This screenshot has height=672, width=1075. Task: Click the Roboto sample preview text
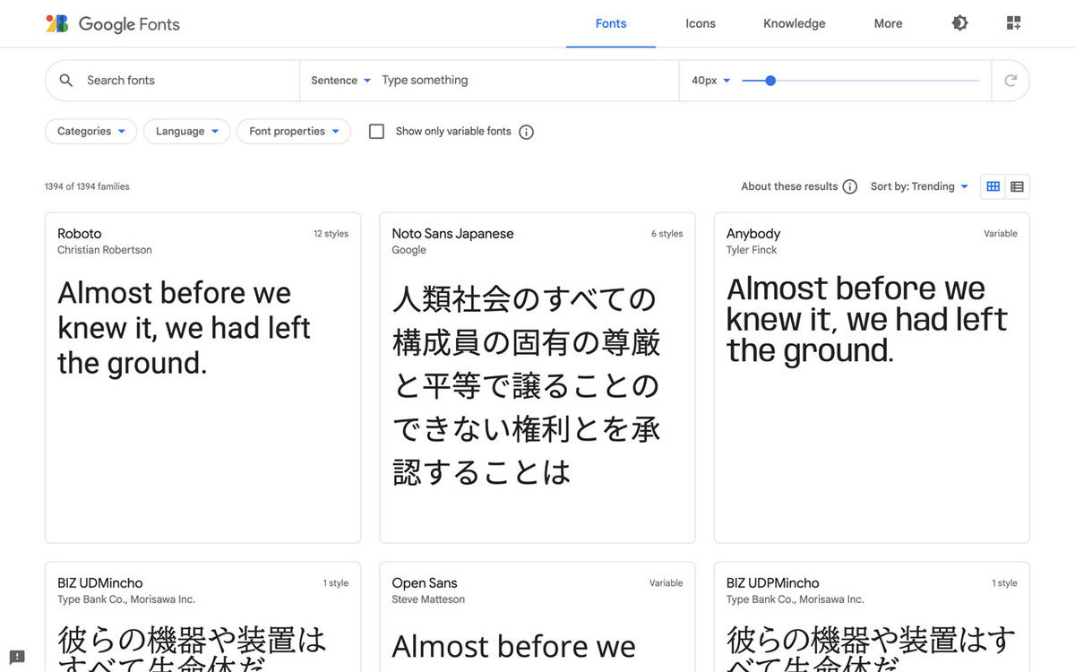tap(184, 328)
